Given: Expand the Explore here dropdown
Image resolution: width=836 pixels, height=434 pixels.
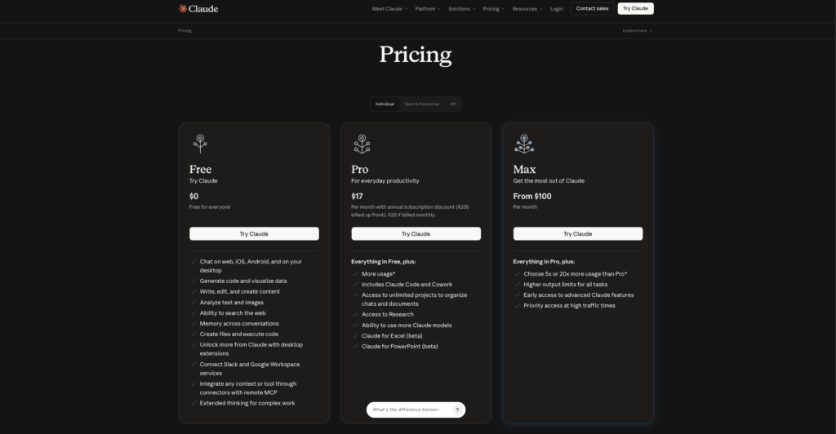Looking at the screenshot, I should (637, 30).
